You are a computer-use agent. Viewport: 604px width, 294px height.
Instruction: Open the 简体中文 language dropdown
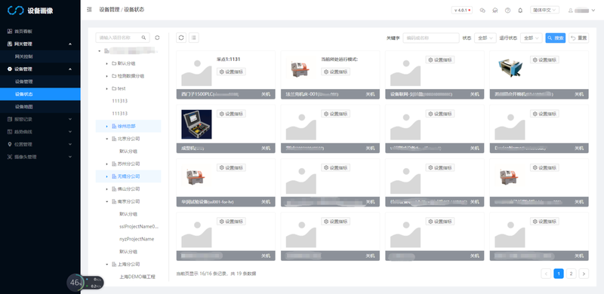pyautogui.click(x=544, y=11)
